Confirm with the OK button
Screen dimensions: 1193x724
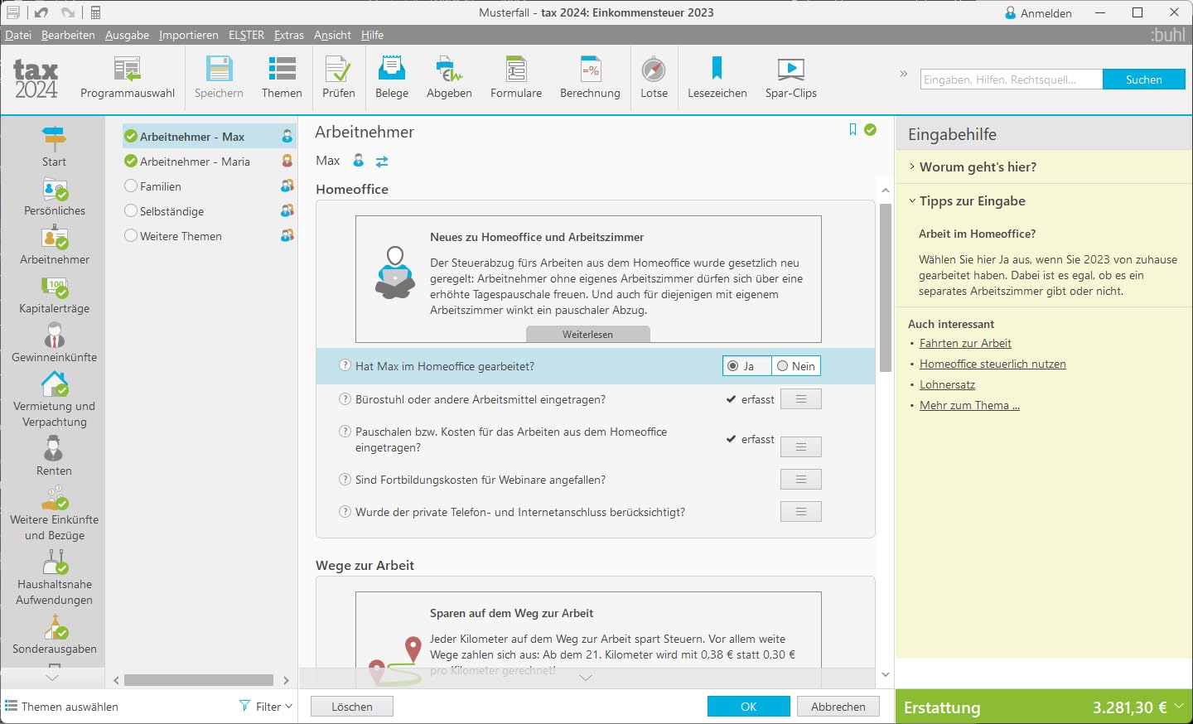[x=749, y=707]
